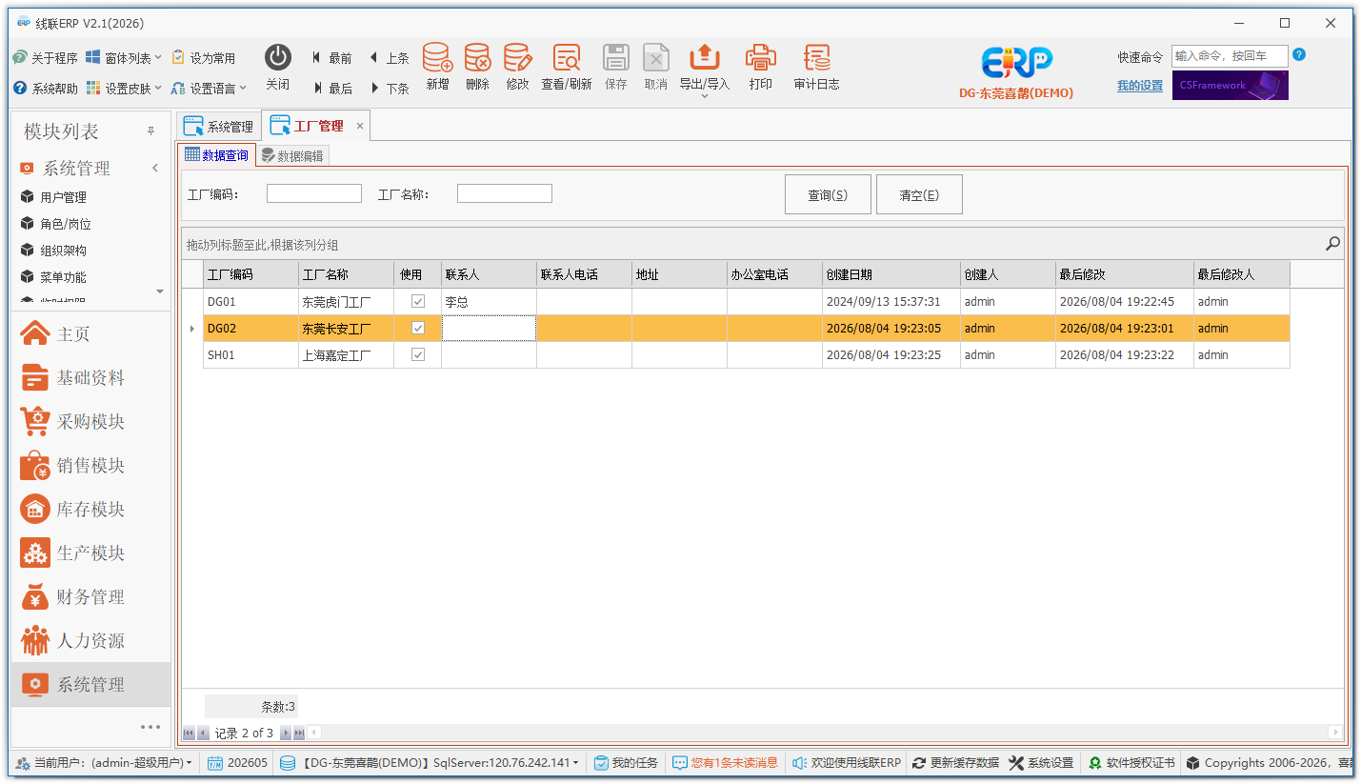This screenshot has height=784, width=1361.
Task: Collapse the 系统管理 module group
Action: 155,169
